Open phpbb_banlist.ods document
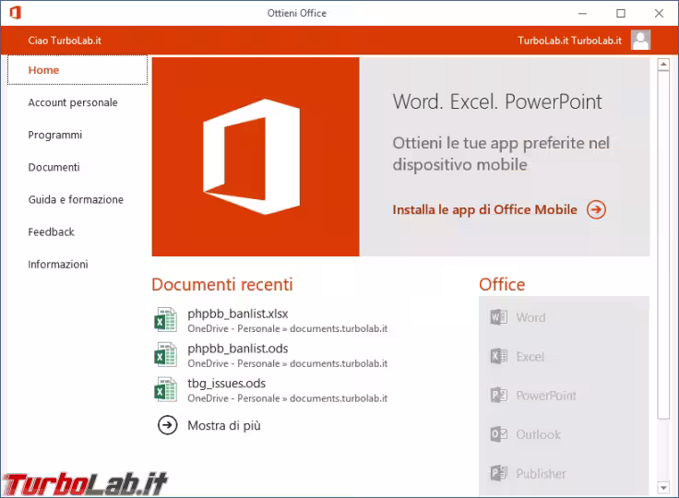Image resolution: width=679 pixels, height=498 pixels. [238, 349]
